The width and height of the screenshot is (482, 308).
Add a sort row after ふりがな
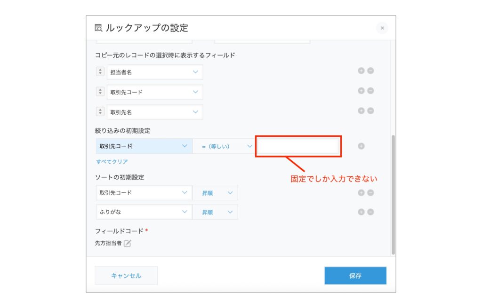[x=361, y=212]
